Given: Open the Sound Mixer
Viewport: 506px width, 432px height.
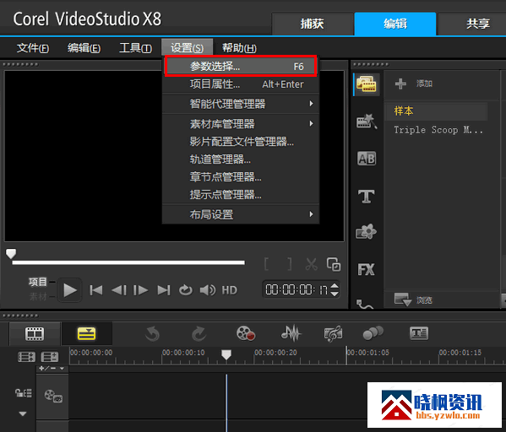Looking at the screenshot, I should 291,333.
